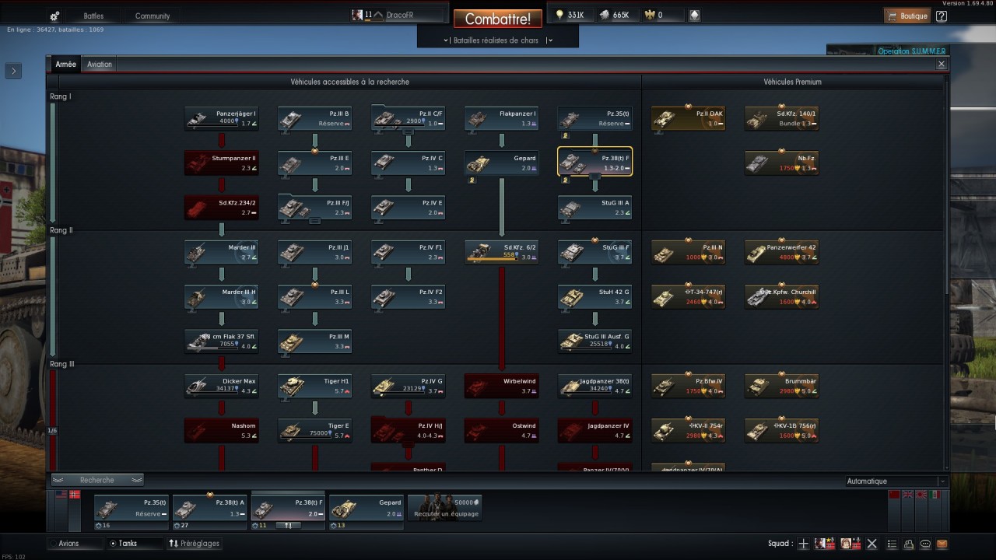This screenshot has height=560, width=996.
Task: Click swap arrows under Pz.38(t) F slot
Action: tap(288, 526)
